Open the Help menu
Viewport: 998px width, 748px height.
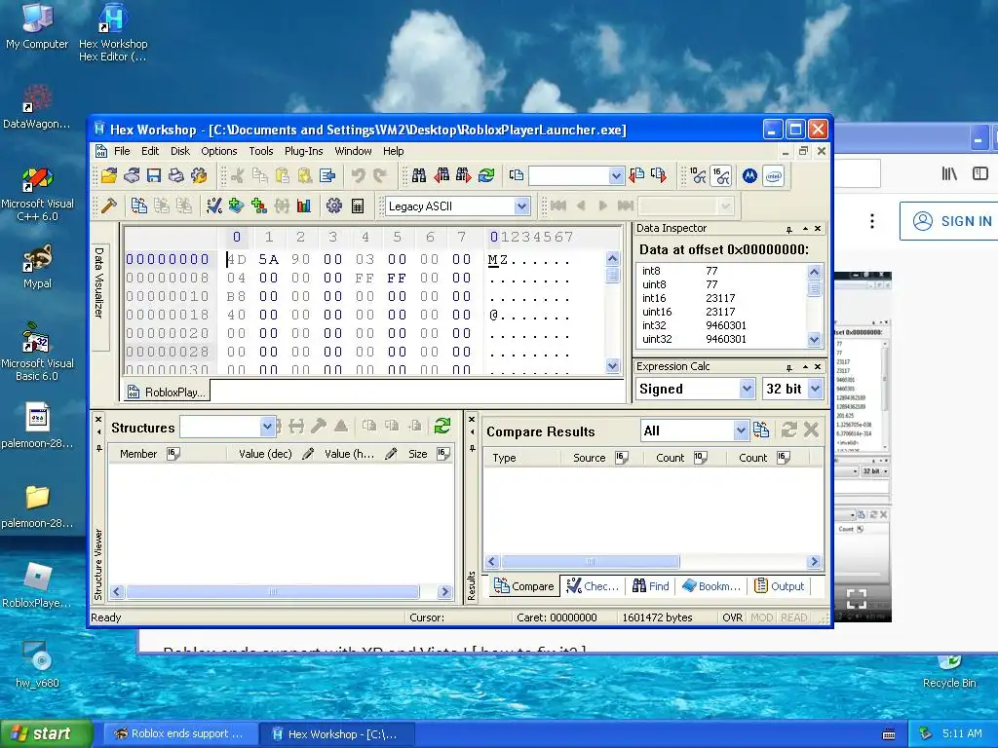point(394,151)
